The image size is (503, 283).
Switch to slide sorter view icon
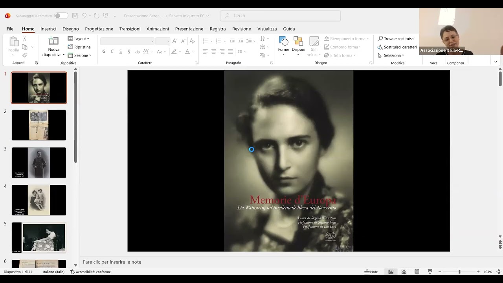[x=404, y=272]
